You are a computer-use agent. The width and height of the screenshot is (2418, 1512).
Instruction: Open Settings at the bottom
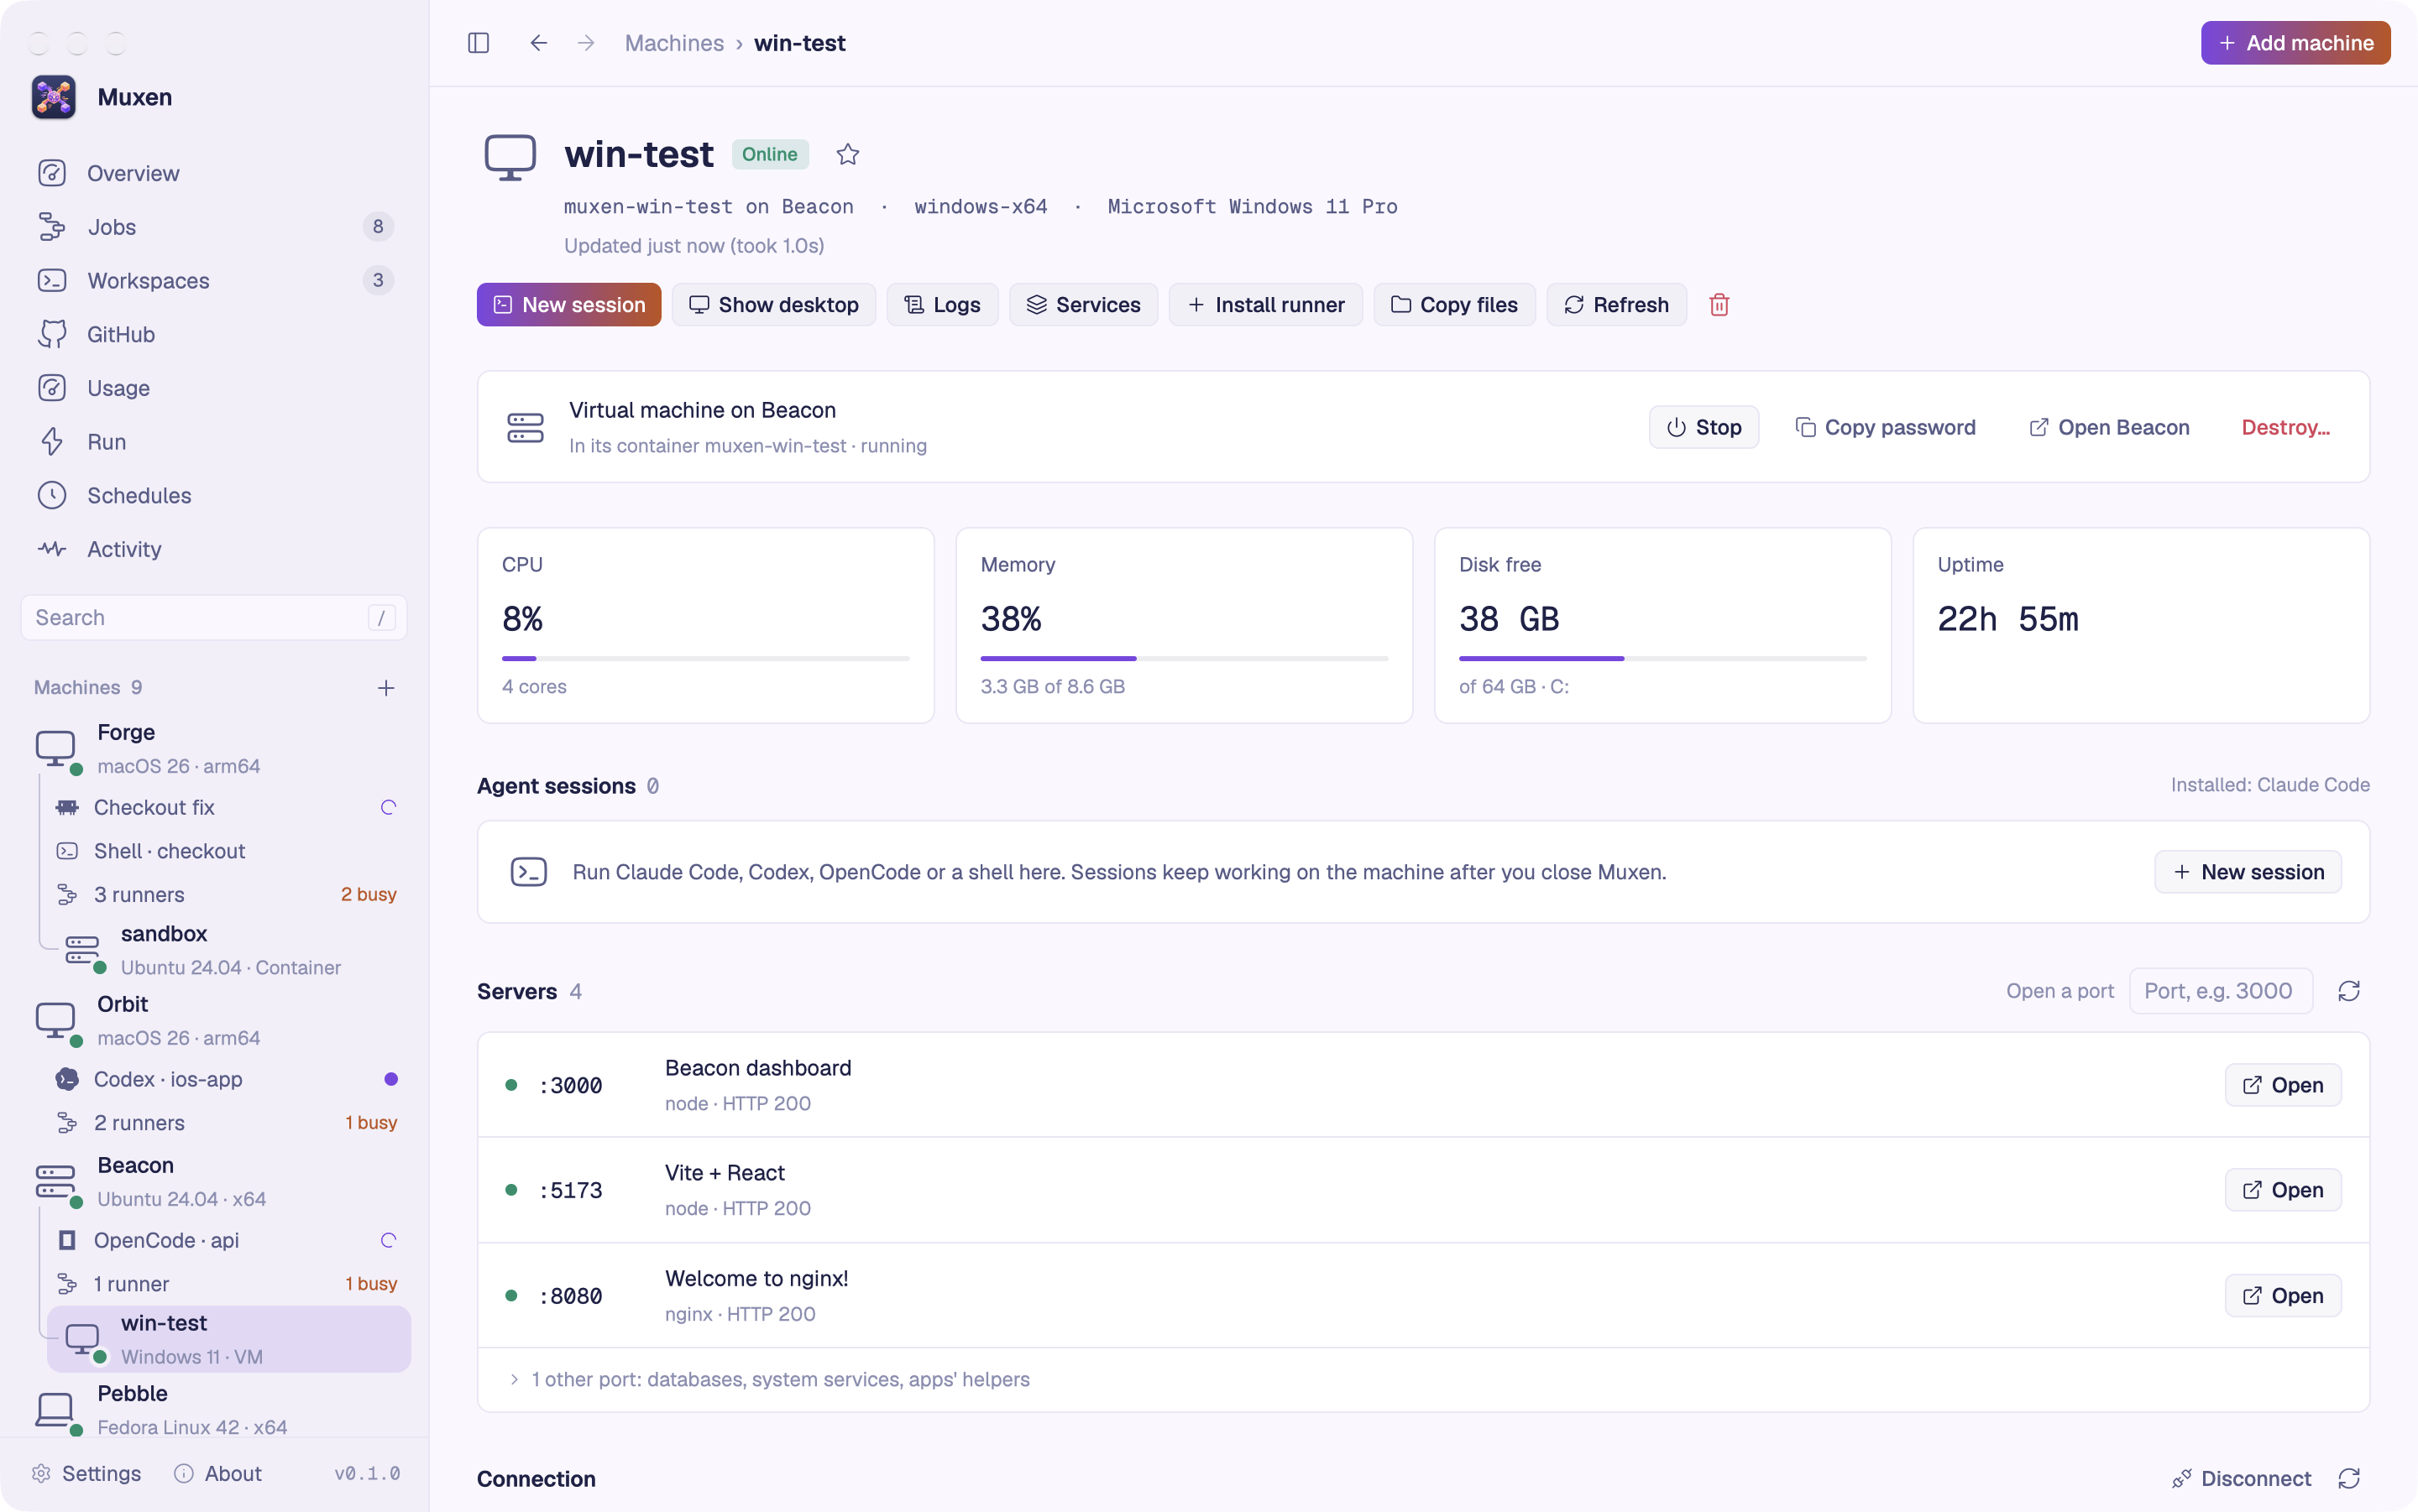(87, 1473)
